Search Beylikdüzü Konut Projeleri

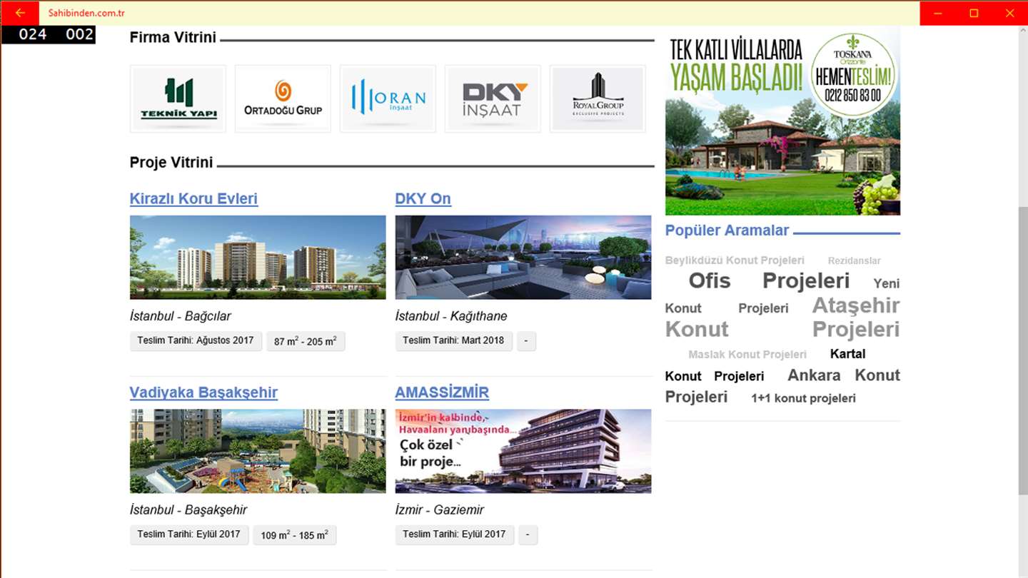pos(735,260)
